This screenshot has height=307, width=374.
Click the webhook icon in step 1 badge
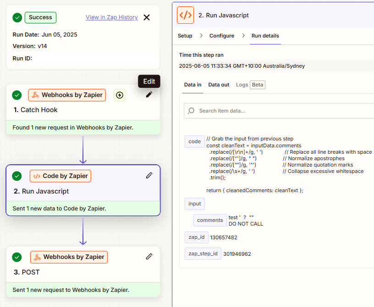point(35,95)
